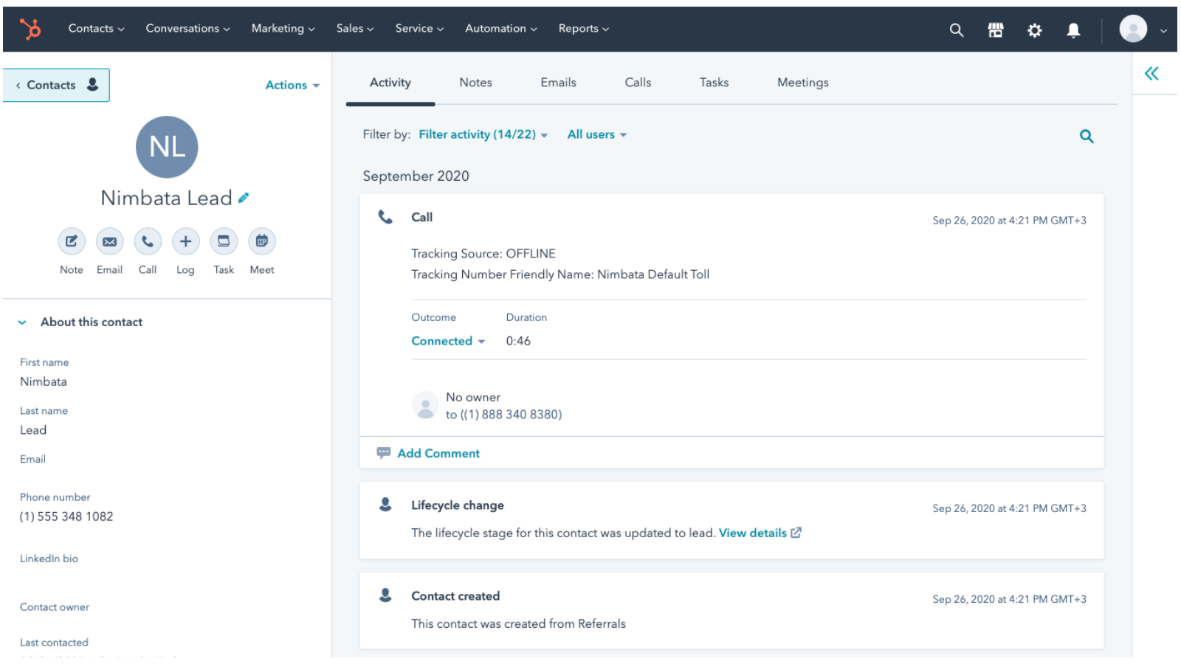Click the Log activity plus icon

[185, 241]
